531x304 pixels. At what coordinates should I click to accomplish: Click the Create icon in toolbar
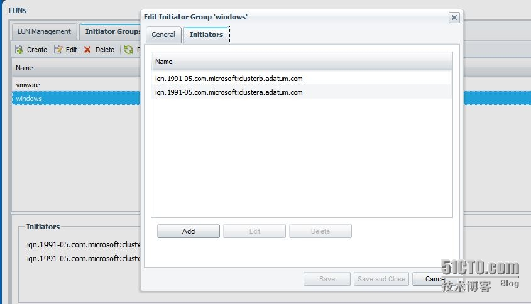pyautogui.click(x=19, y=50)
